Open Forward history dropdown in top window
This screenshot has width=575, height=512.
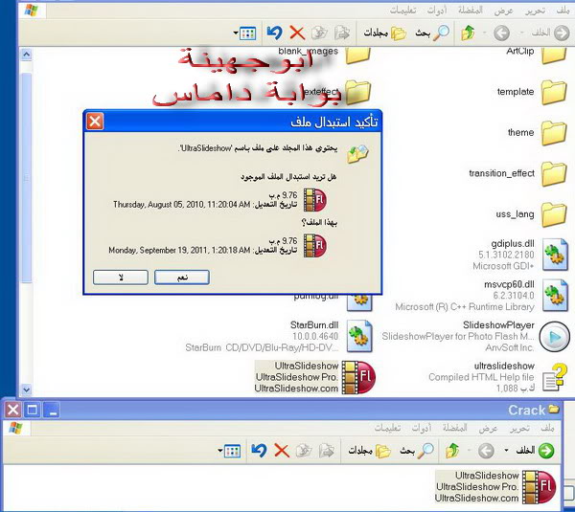(484, 33)
